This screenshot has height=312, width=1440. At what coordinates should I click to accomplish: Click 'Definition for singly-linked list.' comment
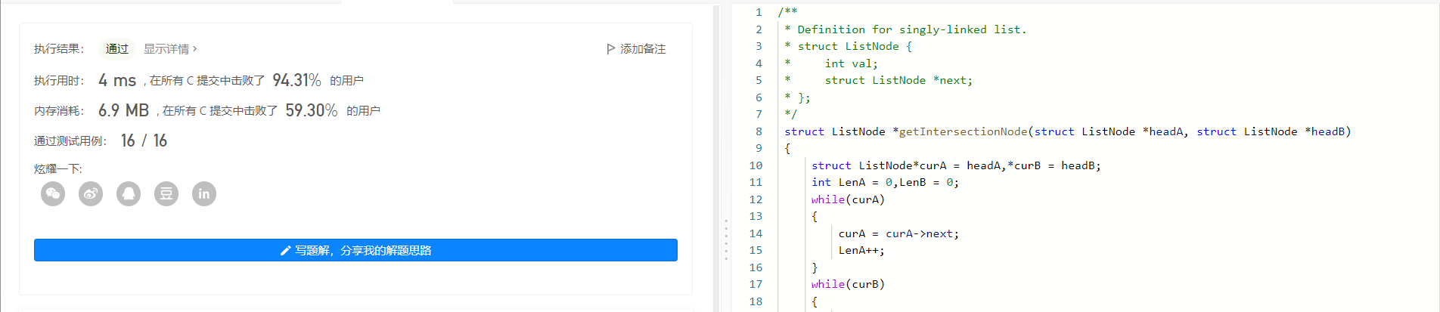[912, 29]
